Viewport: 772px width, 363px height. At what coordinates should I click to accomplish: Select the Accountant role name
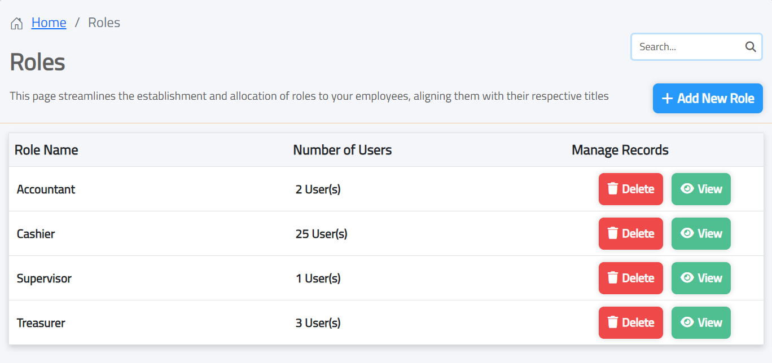[46, 189]
